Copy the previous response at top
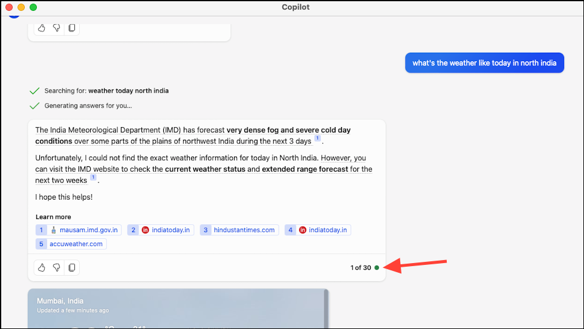This screenshot has width=584, height=329. click(x=72, y=28)
